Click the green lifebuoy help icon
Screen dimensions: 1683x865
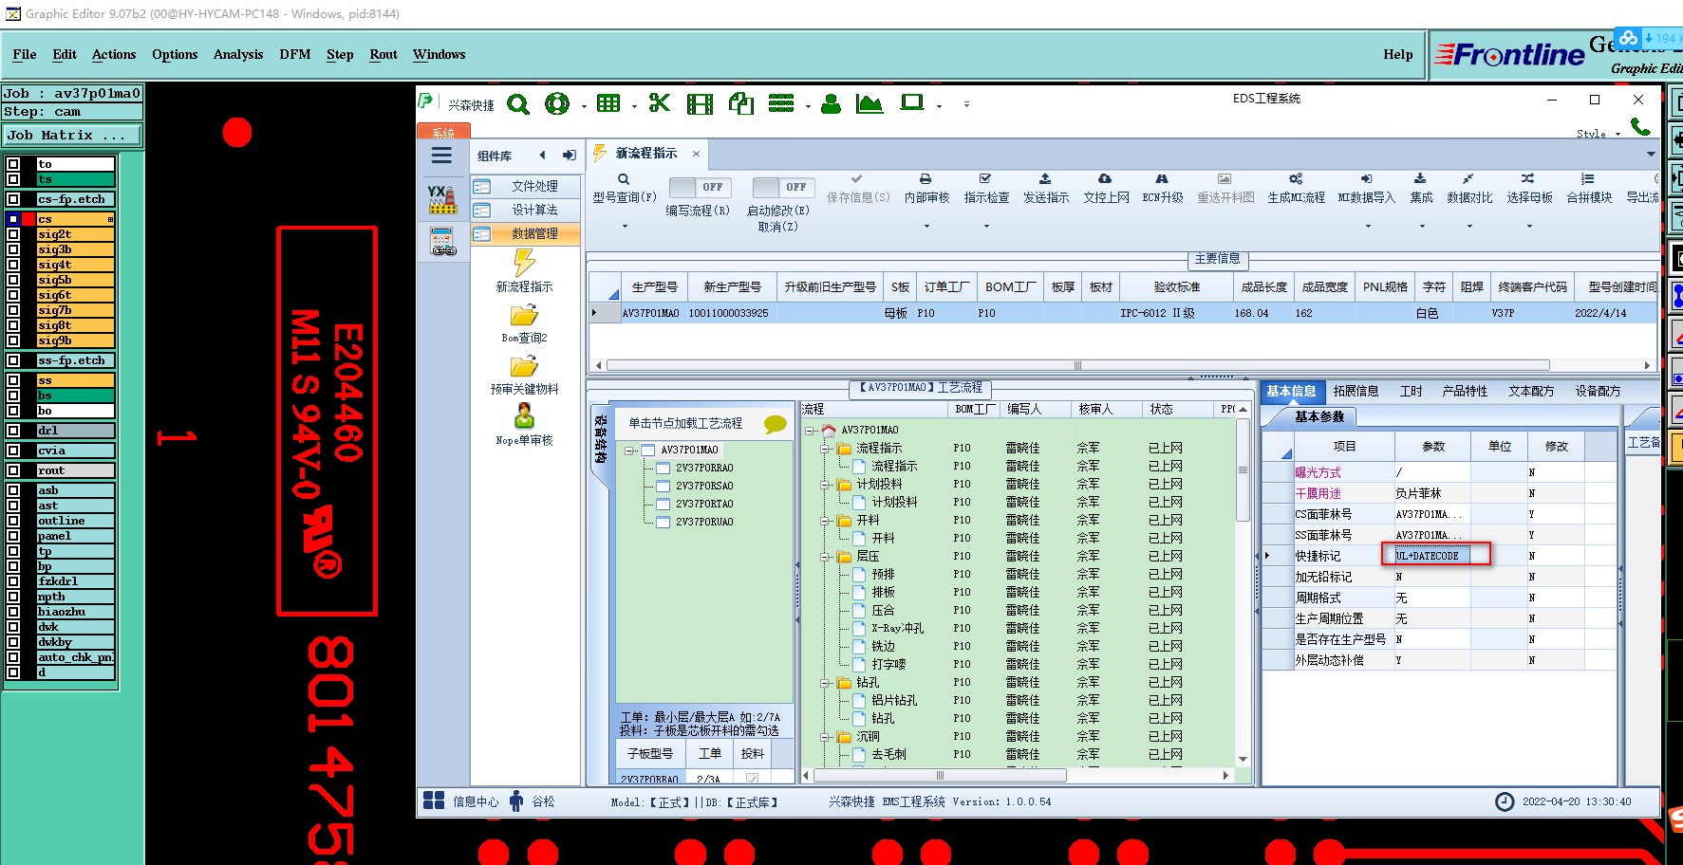tap(557, 104)
